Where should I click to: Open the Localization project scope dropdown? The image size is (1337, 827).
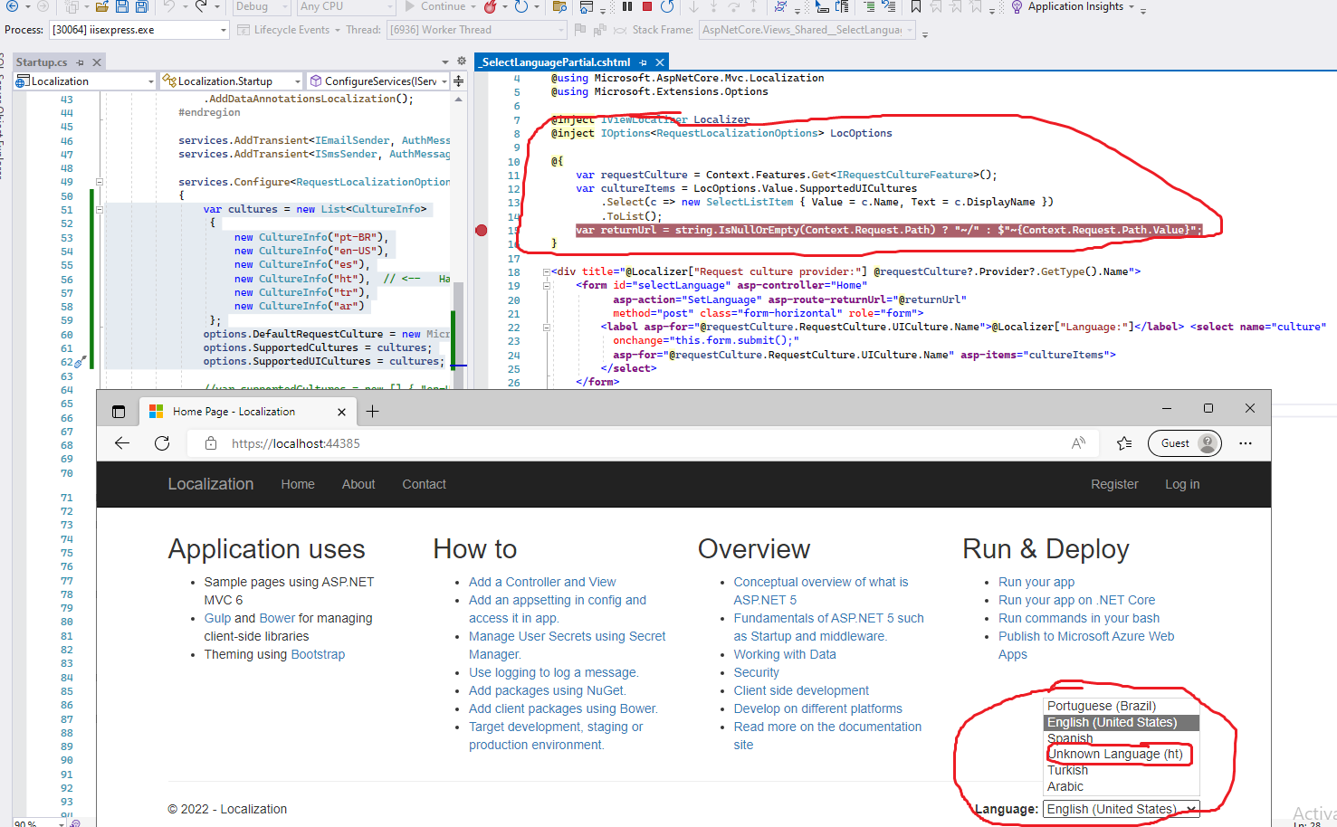click(x=85, y=81)
